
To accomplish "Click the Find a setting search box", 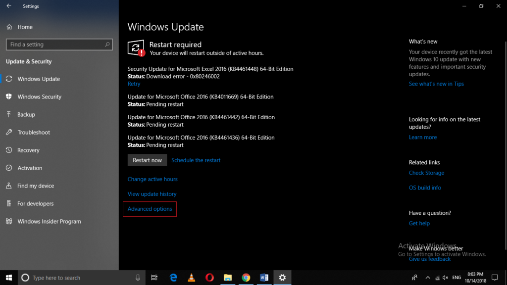I will pyautogui.click(x=59, y=44).
